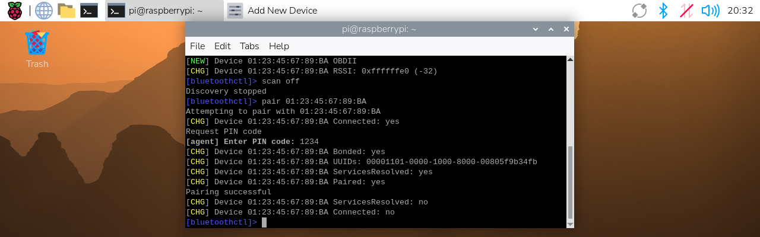Click the disconnected network icon

tap(686, 10)
